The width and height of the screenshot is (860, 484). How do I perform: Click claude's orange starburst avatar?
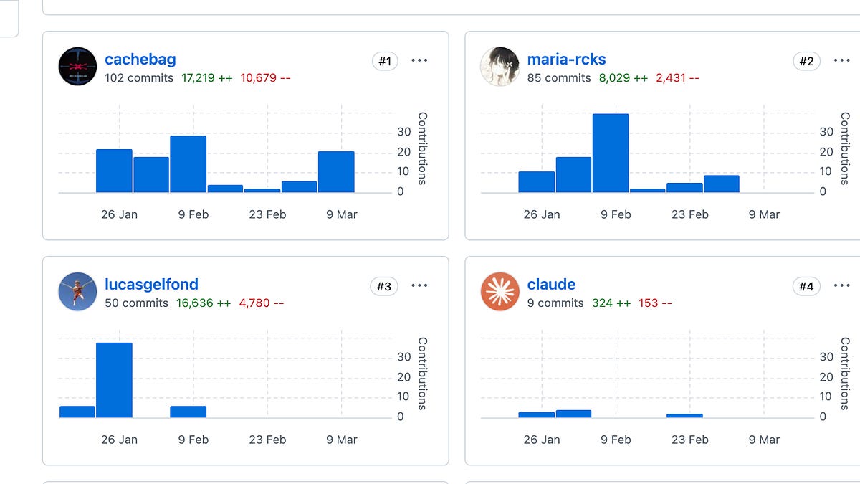pos(500,292)
